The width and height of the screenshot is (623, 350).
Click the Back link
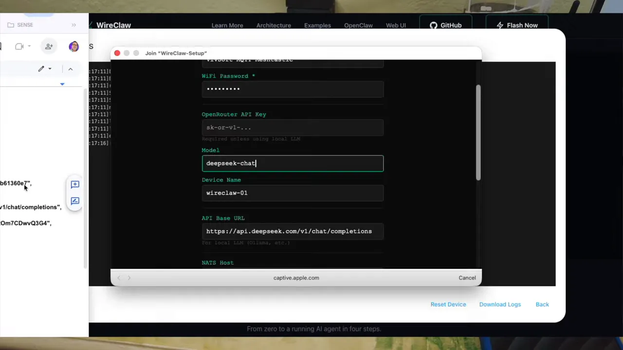(x=542, y=304)
